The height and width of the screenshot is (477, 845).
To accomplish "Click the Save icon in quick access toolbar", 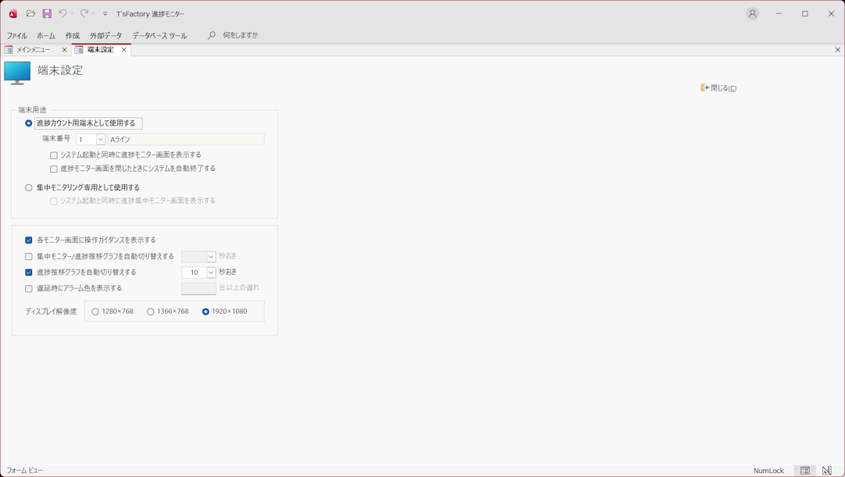I will click(47, 14).
